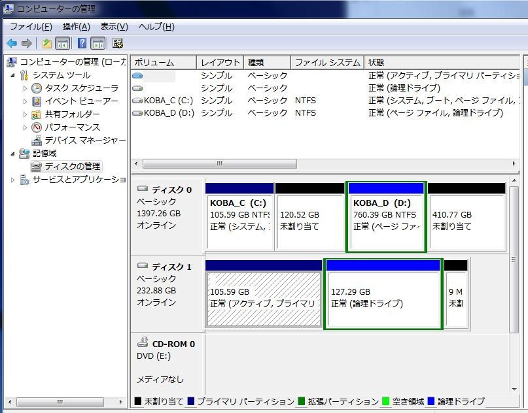Select the 120.52 GB unallocated space block
Image resolution: width=528 pixels, height=413 pixels.
coord(309,216)
